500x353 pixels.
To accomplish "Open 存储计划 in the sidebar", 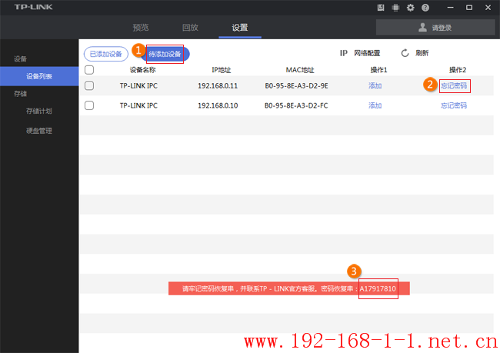I will (x=39, y=111).
